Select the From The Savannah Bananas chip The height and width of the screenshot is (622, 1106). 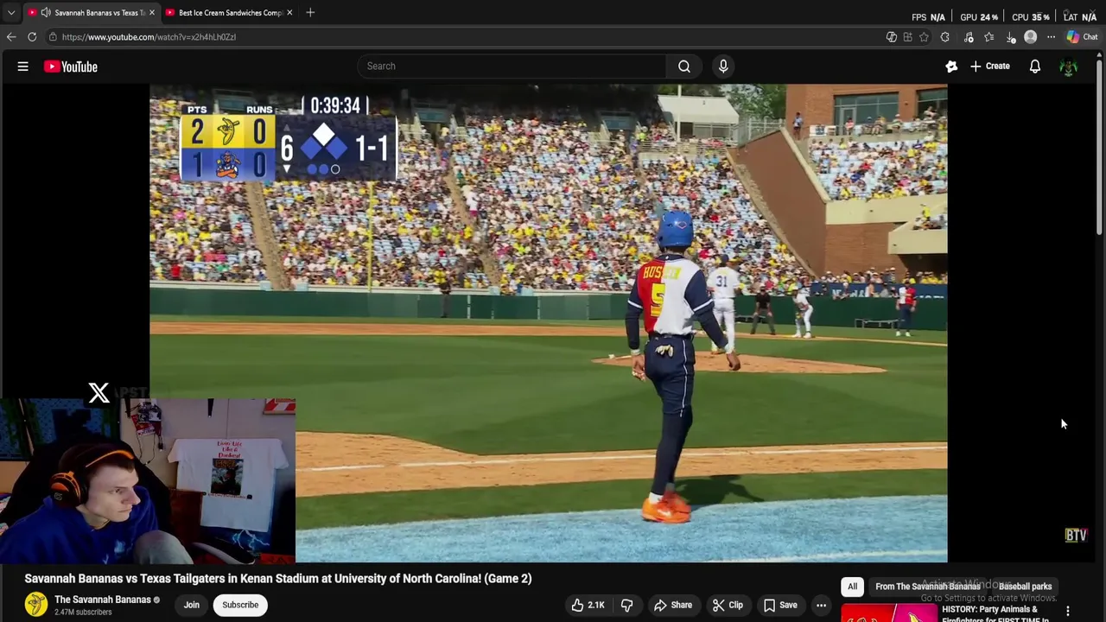pyautogui.click(x=927, y=587)
